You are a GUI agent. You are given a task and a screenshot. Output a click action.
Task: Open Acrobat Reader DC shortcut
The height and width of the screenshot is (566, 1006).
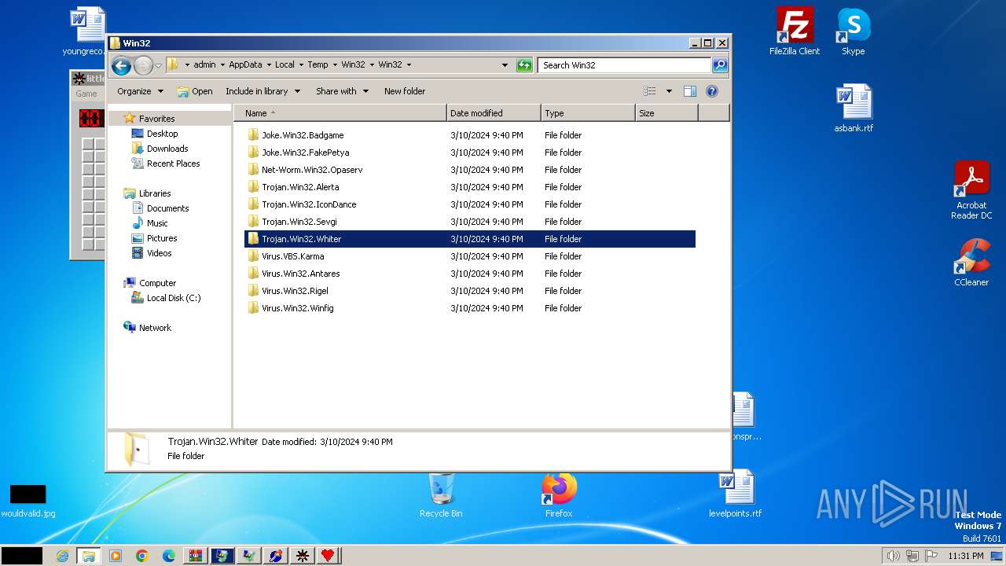tap(971, 190)
